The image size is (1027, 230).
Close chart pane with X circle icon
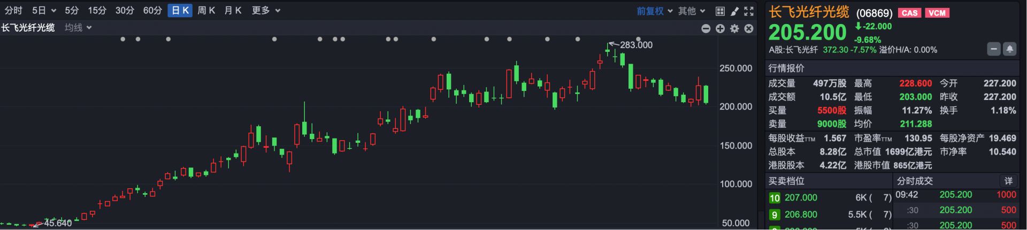pyautogui.click(x=749, y=28)
